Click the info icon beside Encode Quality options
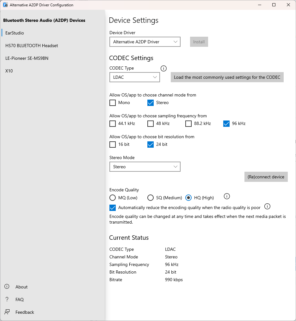 [227, 196]
